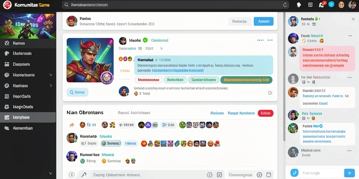
Task: Click the pin icon beside bottom input
Action: pos(84,175)
